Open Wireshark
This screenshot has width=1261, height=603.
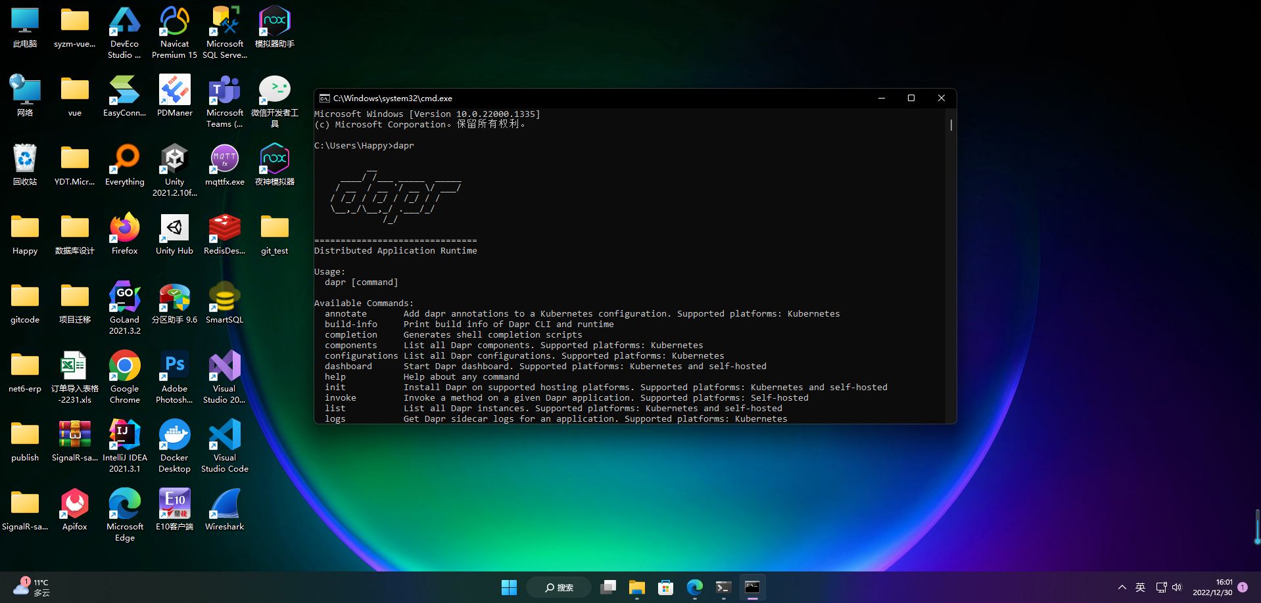point(224,504)
